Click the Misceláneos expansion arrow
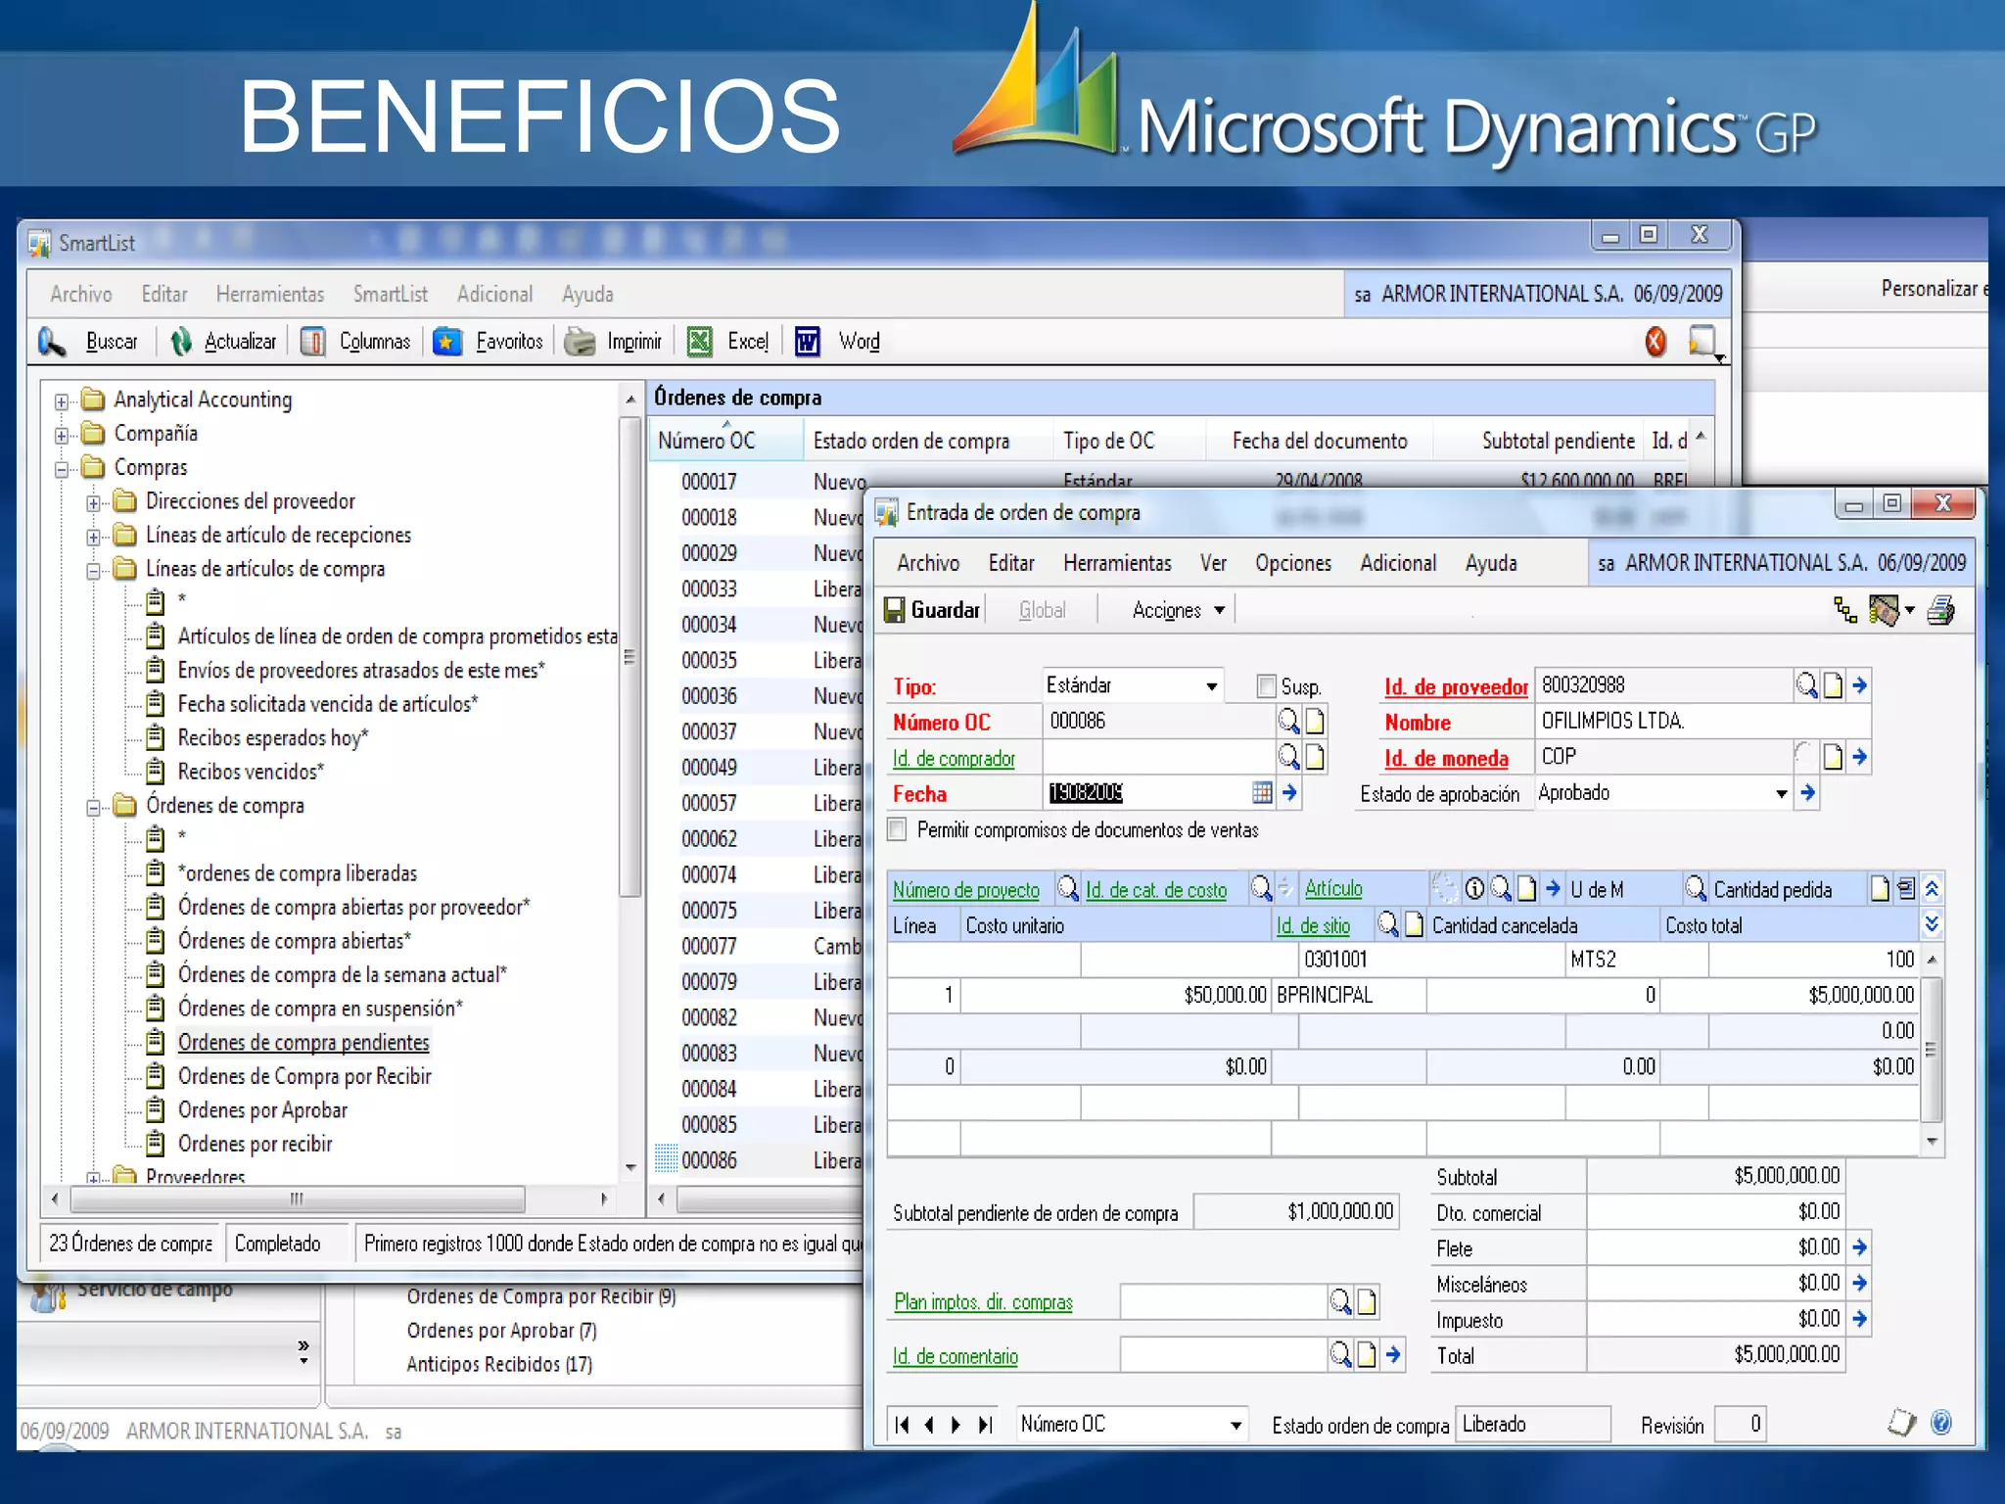Screen dimensions: 2005x1504 (x=1860, y=1283)
